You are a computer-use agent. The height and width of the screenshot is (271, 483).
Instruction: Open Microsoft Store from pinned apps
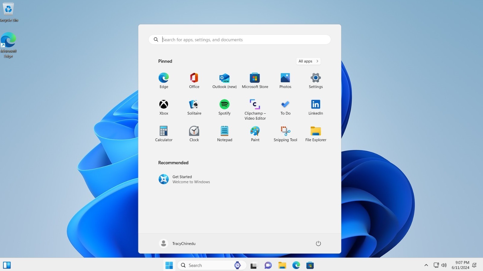(x=255, y=80)
